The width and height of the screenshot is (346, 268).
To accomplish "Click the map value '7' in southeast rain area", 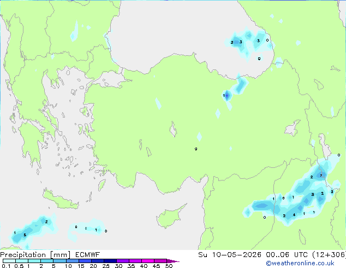I will [321, 176].
